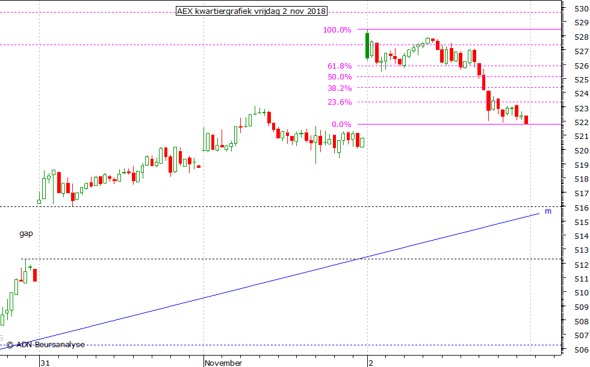The width and height of the screenshot is (590, 367).
Task: Click the 510 price axis value
Action: point(582,292)
